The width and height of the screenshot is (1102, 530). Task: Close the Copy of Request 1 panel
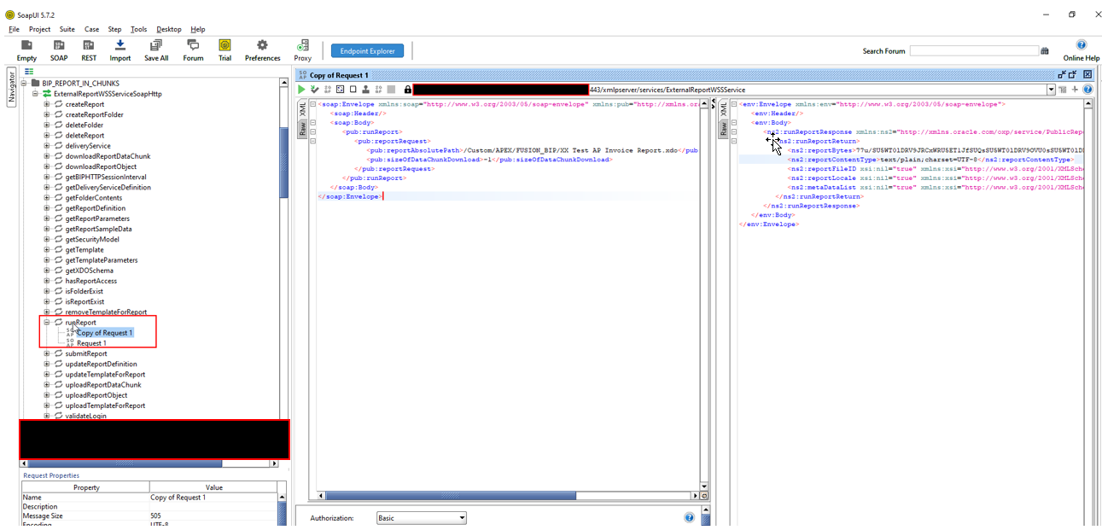(1087, 75)
